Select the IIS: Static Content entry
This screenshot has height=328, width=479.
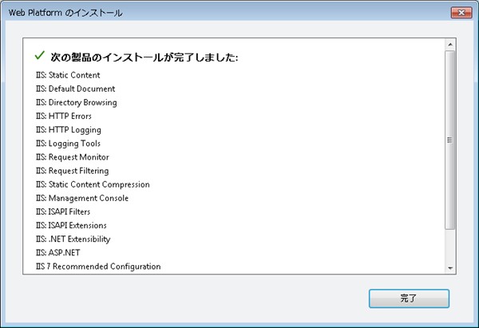(68, 75)
